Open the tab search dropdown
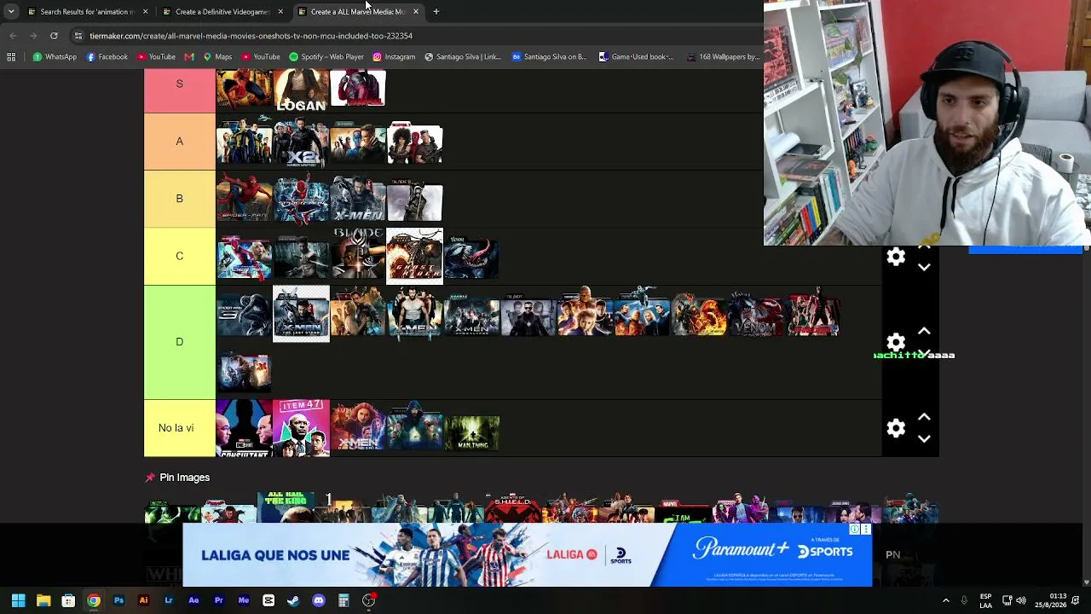Image resolution: width=1091 pixels, height=614 pixels. 11,12
